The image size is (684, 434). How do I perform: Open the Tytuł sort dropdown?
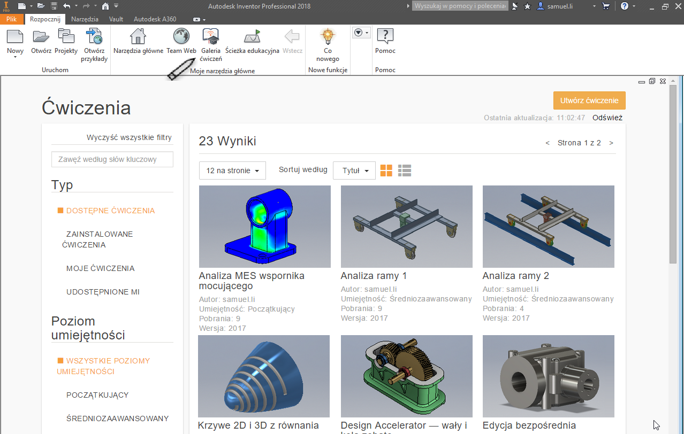pos(354,170)
